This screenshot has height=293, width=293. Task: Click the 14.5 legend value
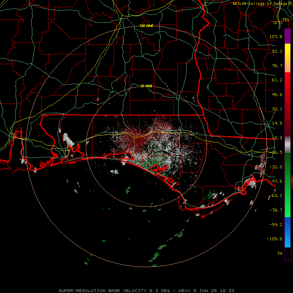coord(277,123)
